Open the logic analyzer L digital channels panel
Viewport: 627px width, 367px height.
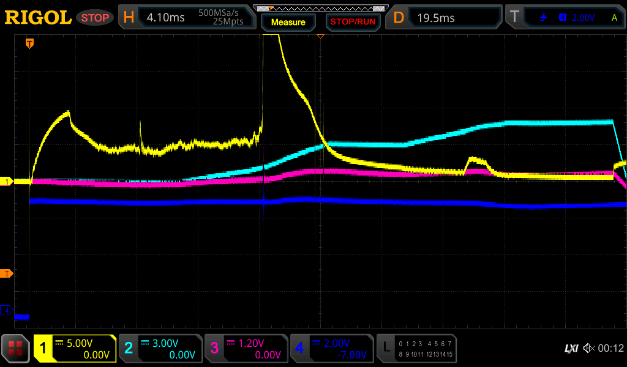pyautogui.click(x=416, y=349)
